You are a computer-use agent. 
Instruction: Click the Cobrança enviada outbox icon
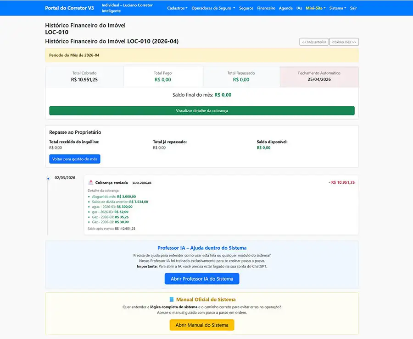91,182
